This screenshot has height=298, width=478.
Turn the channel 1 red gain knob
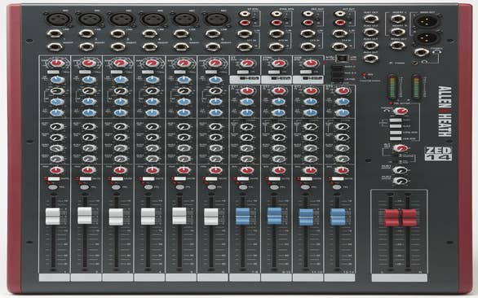[x=57, y=64]
